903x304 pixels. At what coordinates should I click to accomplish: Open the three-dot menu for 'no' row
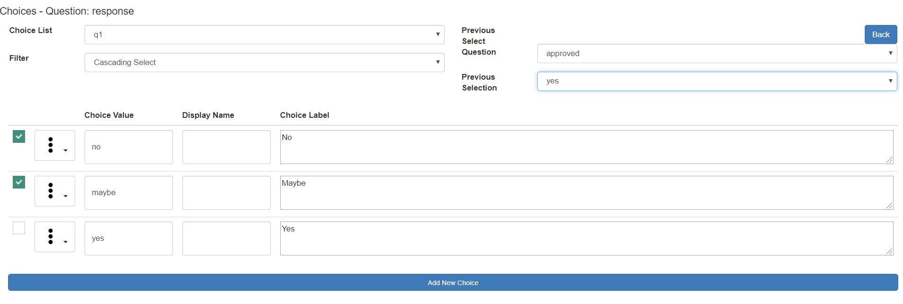[54, 146]
